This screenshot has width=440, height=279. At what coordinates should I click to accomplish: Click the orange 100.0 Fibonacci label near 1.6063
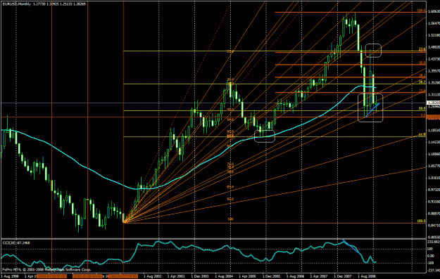tap(421, 11)
